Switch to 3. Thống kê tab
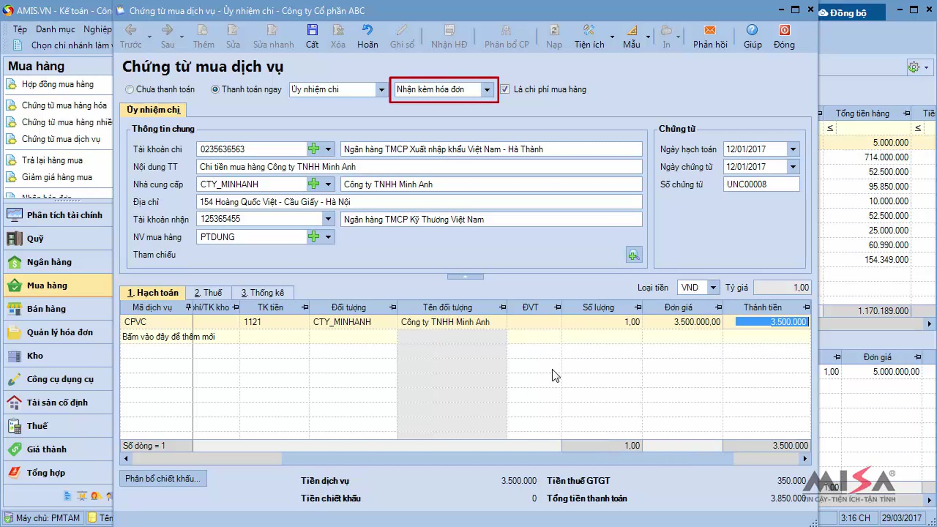This screenshot has width=937, height=527. [263, 293]
